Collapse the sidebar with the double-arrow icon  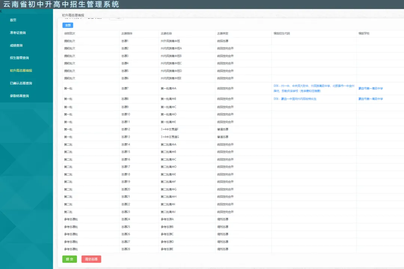point(1,11)
